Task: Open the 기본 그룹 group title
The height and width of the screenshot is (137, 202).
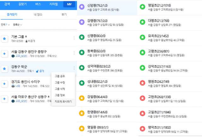Action: click(x=18, y=37)
